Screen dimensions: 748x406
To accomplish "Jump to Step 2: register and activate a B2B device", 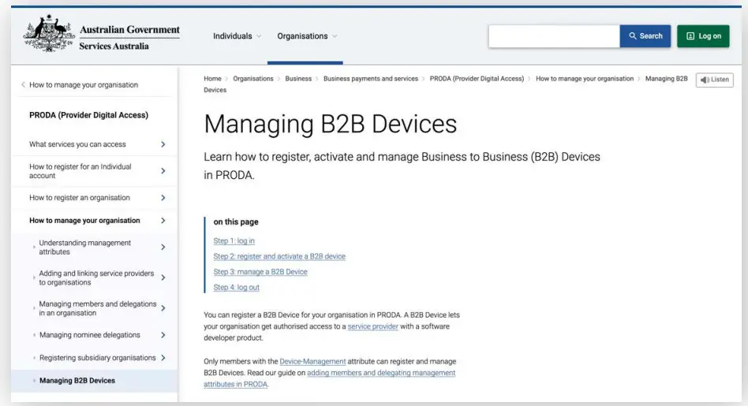I will pyautogui.click(x=279, y=256).
